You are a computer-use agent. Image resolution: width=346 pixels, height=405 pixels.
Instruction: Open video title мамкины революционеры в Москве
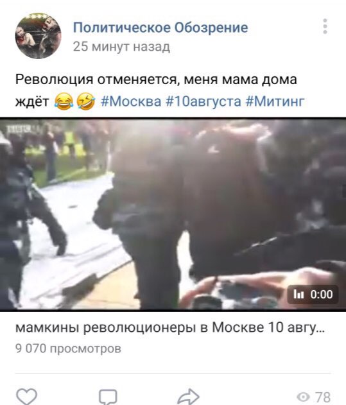coord(170,327)
